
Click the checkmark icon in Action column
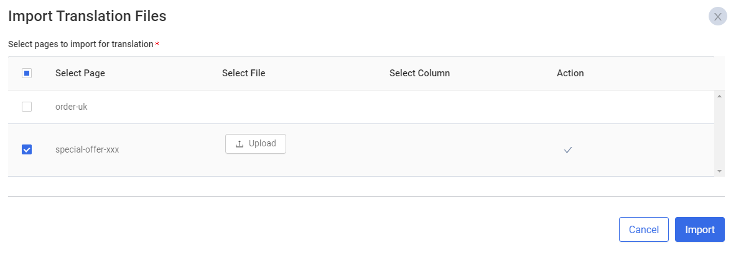568,150
